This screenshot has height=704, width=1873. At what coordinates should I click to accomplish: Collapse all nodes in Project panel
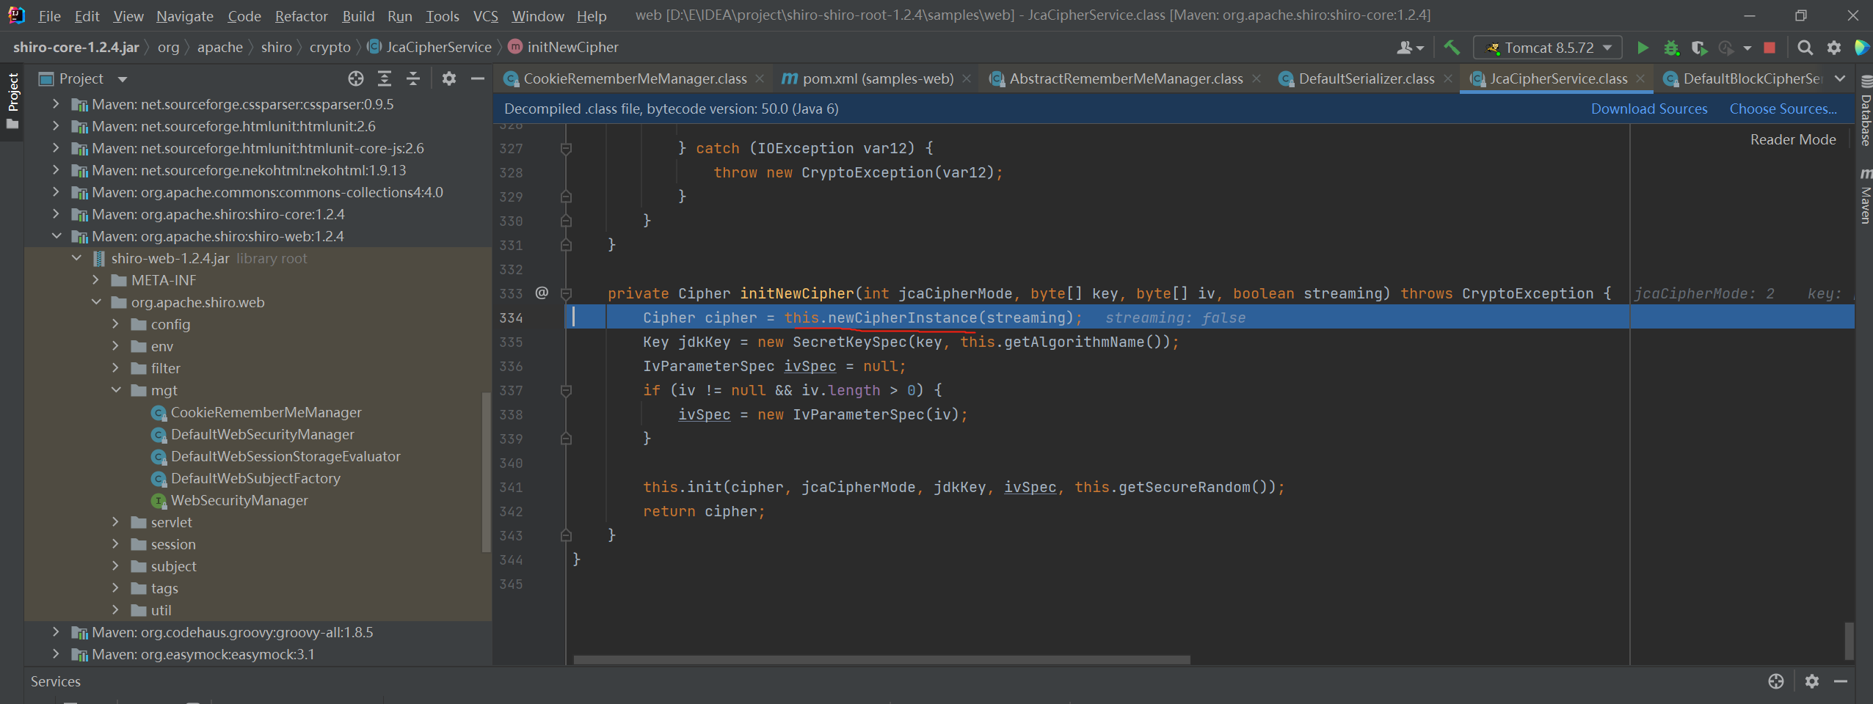(x=413, y=78)
